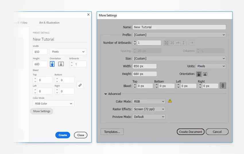Toggle bleed chain-link in More Settings dialog
The width and height of the screenshot is (244, 154).
(x=223, y=86)
